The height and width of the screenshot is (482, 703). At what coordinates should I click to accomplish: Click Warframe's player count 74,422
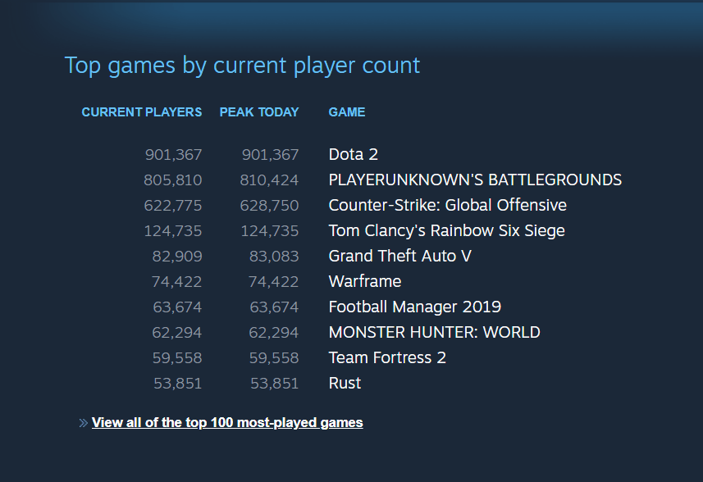(177, 281)
